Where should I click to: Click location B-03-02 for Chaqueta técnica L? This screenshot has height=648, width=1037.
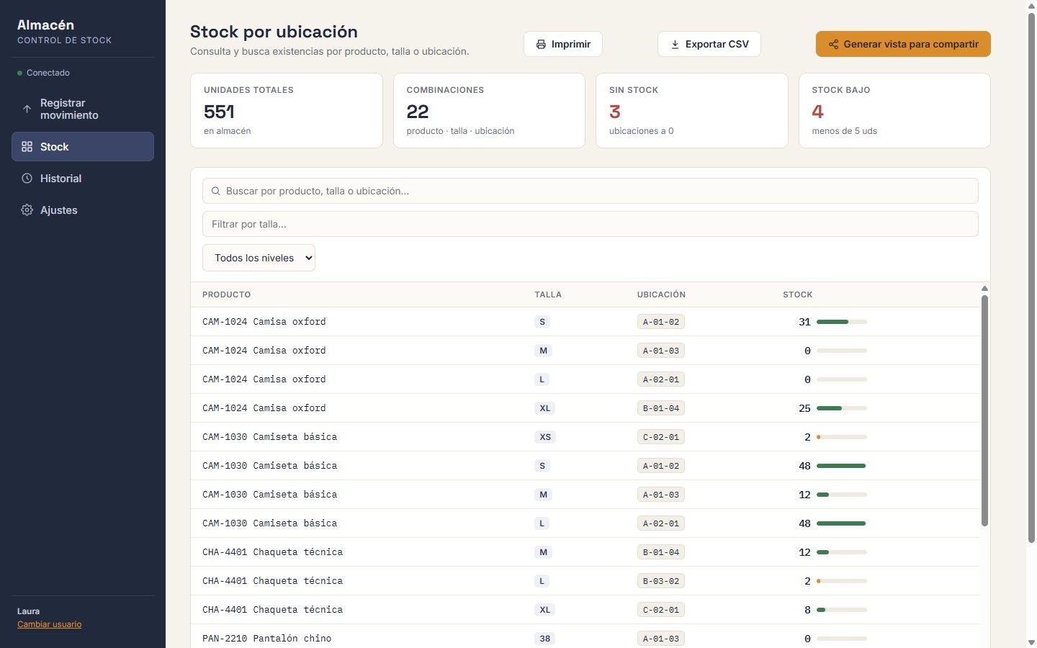click(661, 581)
